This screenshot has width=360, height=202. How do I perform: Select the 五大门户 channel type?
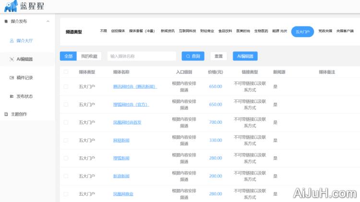(x=302, y=32)
